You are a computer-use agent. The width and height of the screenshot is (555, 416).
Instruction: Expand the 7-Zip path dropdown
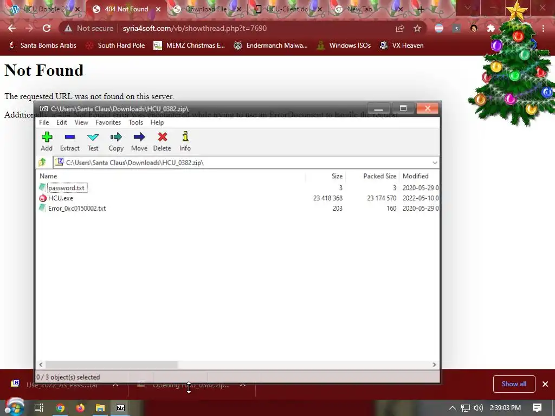pos(435,162)
